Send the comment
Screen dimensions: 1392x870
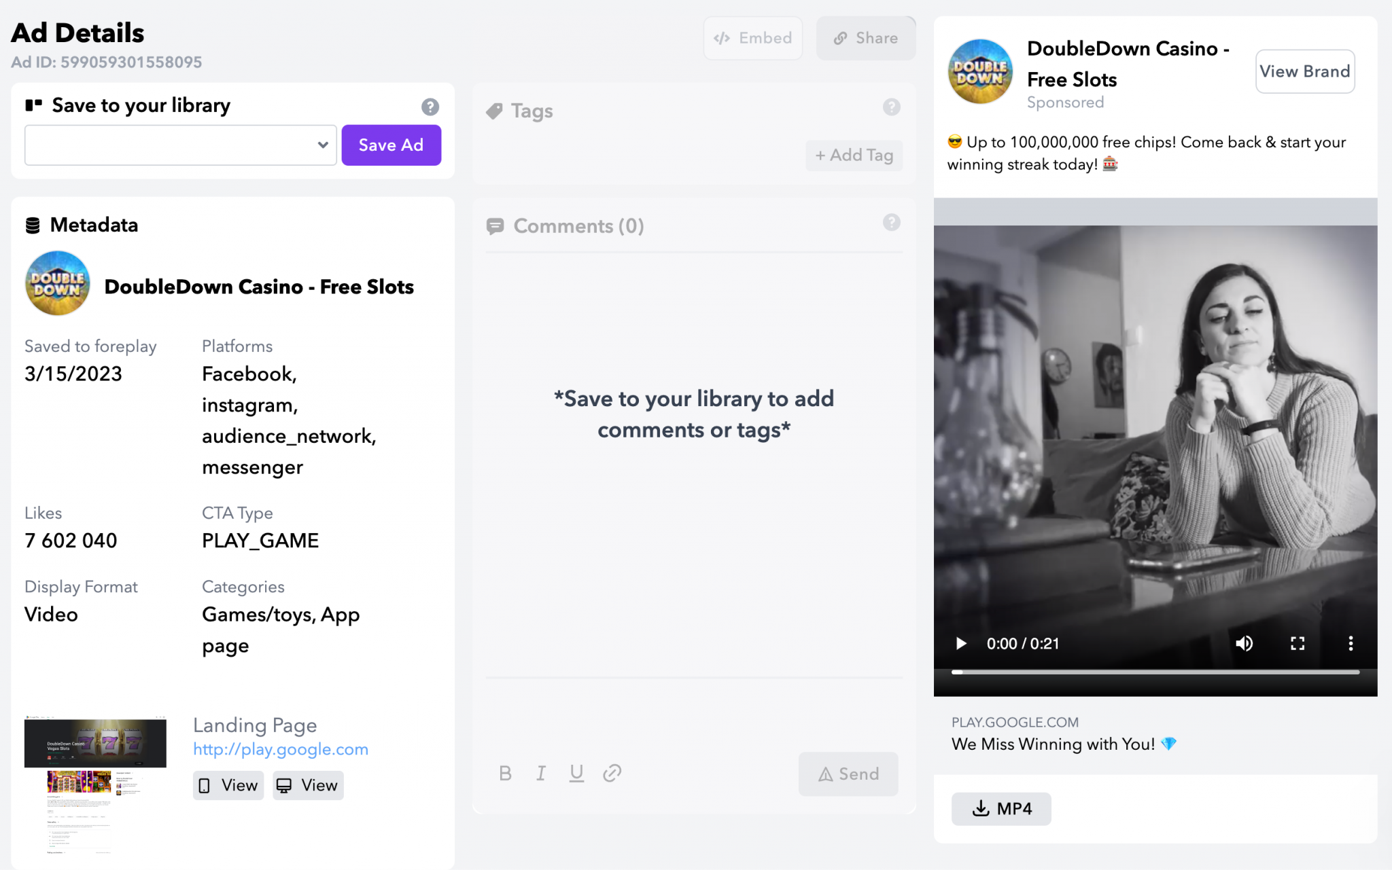click(x=848, y=774)
